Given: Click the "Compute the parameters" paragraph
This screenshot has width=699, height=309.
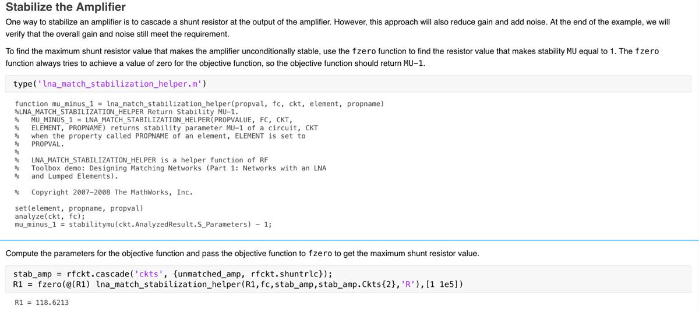Looking at the screenshot, I should pos(242,254).
